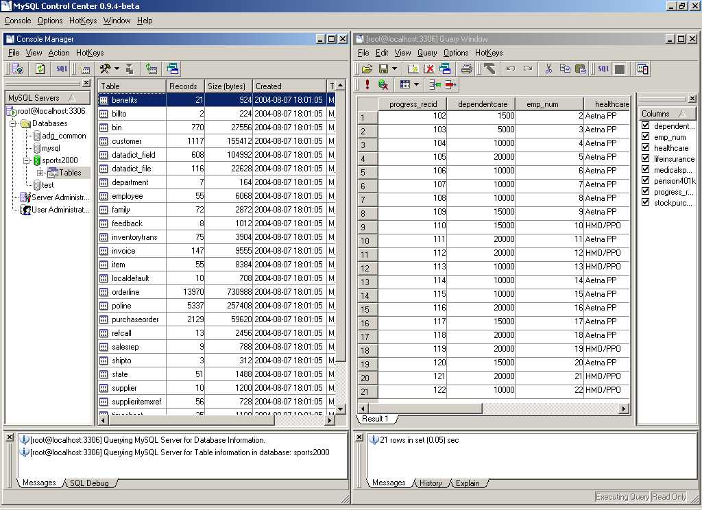This screenshot has width=702, height=510.
Task: Click the paste clipboard icon
Action: pos(581,69)
